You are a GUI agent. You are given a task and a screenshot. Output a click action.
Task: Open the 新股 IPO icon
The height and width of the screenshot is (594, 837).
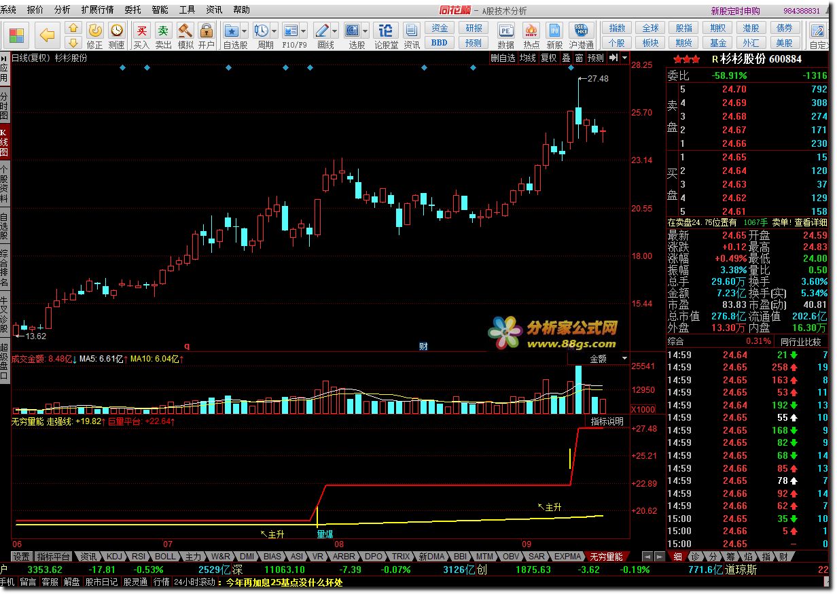(554, 35)
